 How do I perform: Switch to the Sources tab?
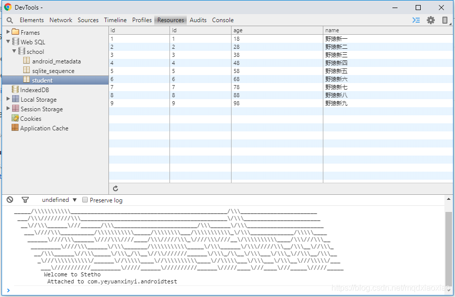[x=88, y=20]
